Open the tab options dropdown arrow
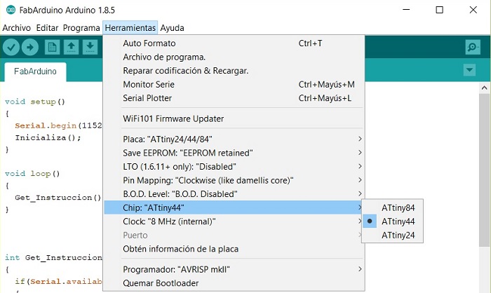Screen dimensions: 491x293 pyautogui.click(x=470, y=70)
